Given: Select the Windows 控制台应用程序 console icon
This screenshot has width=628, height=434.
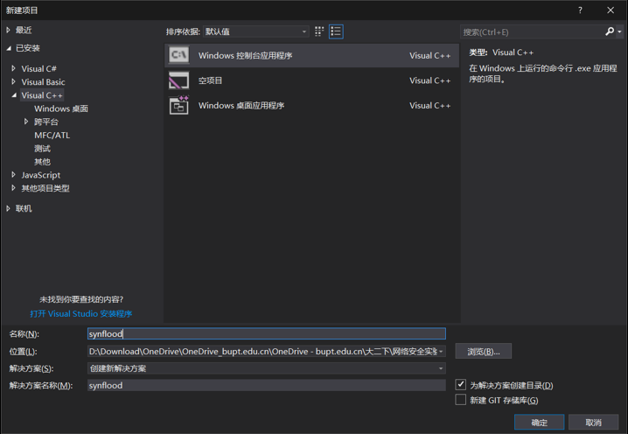Looking at the screenshot, I should click(178, 55).
